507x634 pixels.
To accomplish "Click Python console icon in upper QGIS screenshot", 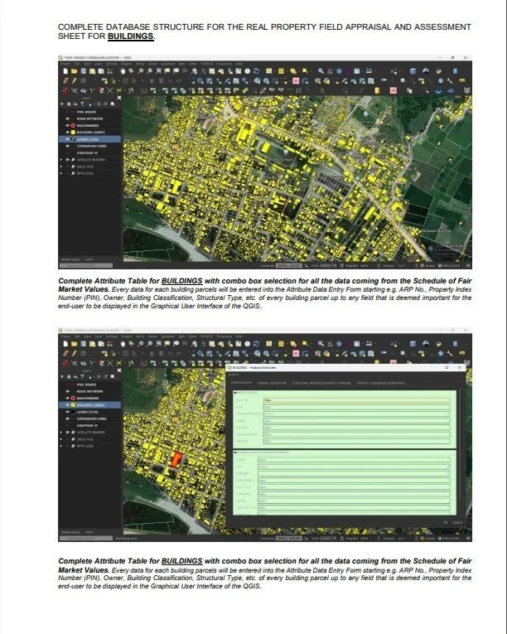I will (438, 71).
